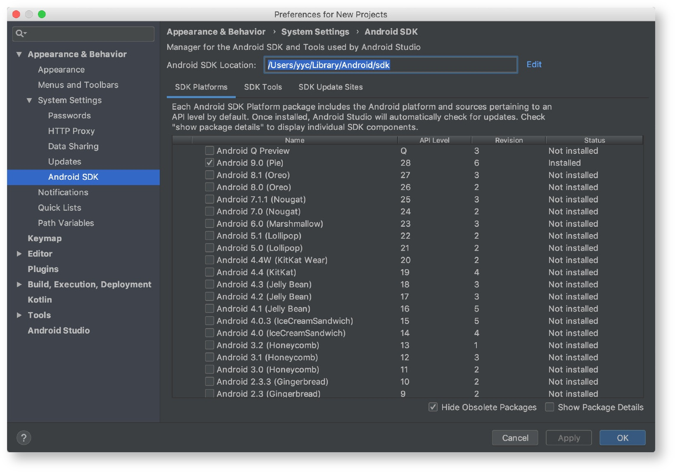This screenshot has height=472, width=675.
Task: Check Android 4.0.3 (IceCreamSandwich) box
Action: [210, 321]
